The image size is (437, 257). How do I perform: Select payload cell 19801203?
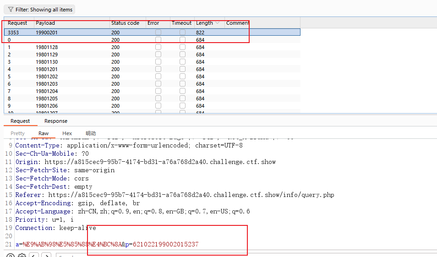(47, 84)
